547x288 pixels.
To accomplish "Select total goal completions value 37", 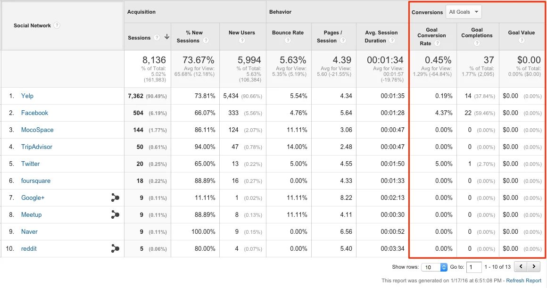I will [x=489, y=60].
